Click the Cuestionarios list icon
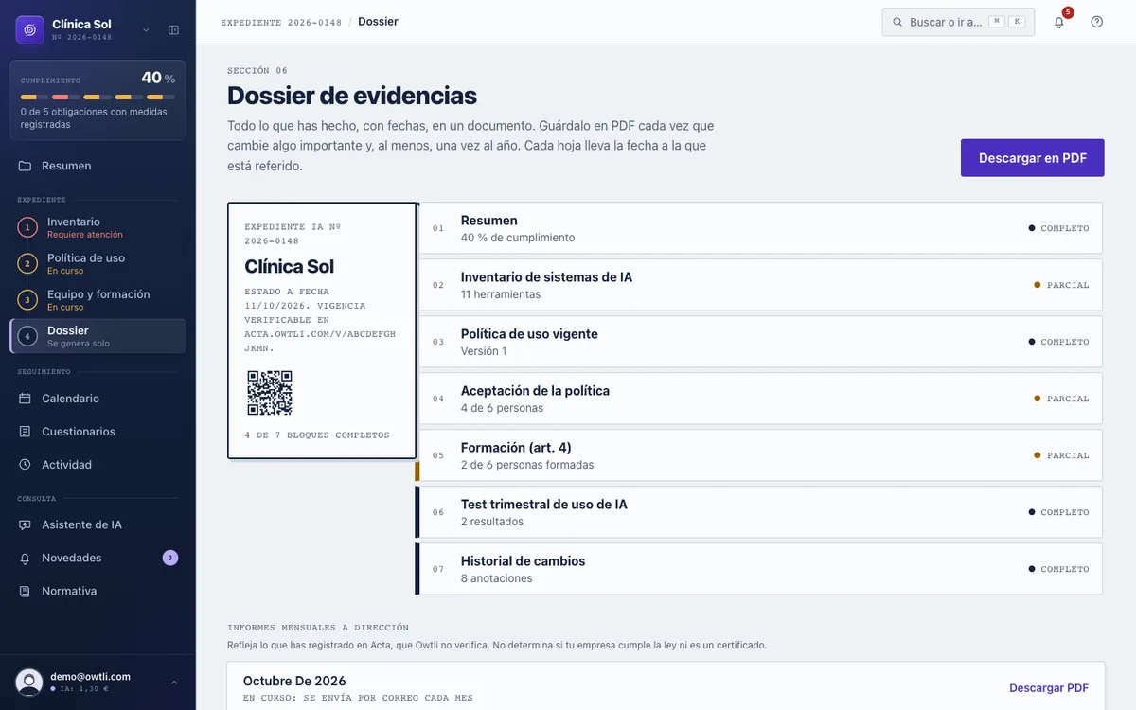This screenshot has height=710, width=1136. tap(26, 432)
